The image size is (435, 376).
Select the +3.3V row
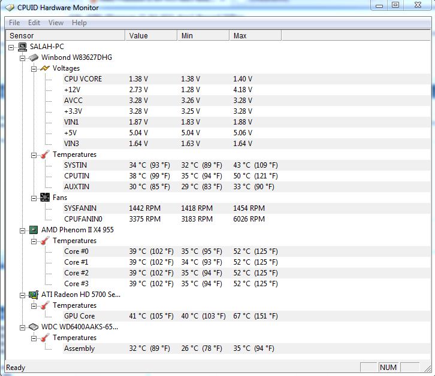(x=246, y=111)
